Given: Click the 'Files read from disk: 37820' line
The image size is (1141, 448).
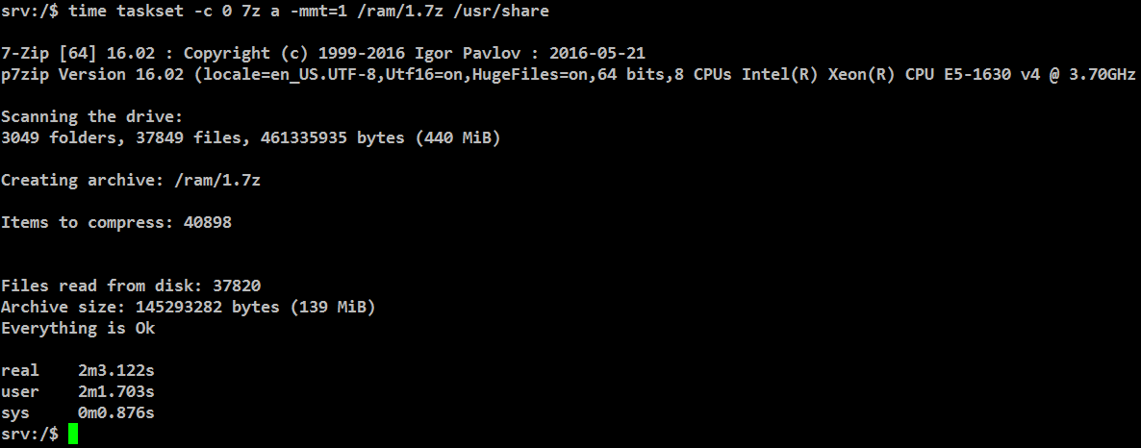Looking at the screenshot, I should click(130, 286).
